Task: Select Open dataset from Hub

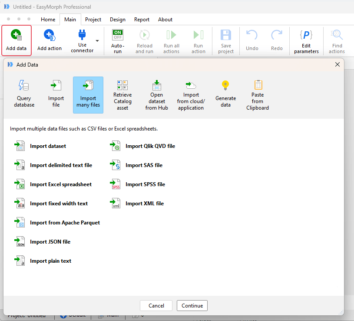Action: [157, 95]
